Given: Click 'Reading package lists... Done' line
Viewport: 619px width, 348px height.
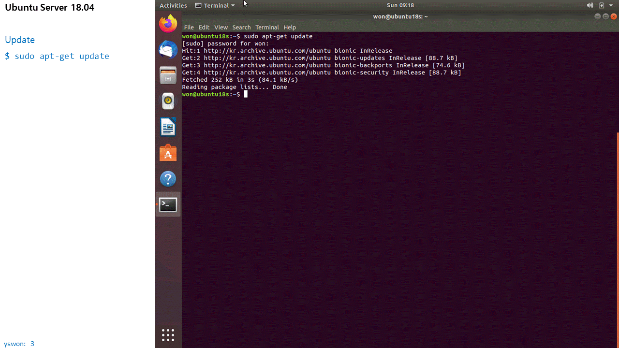Looking at the screenshot, I should (235, 87).
